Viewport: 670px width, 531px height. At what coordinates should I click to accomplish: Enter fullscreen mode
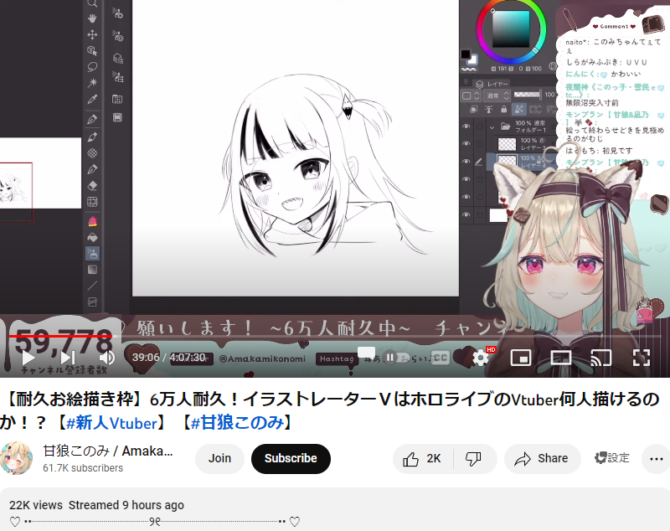point(641,358)
